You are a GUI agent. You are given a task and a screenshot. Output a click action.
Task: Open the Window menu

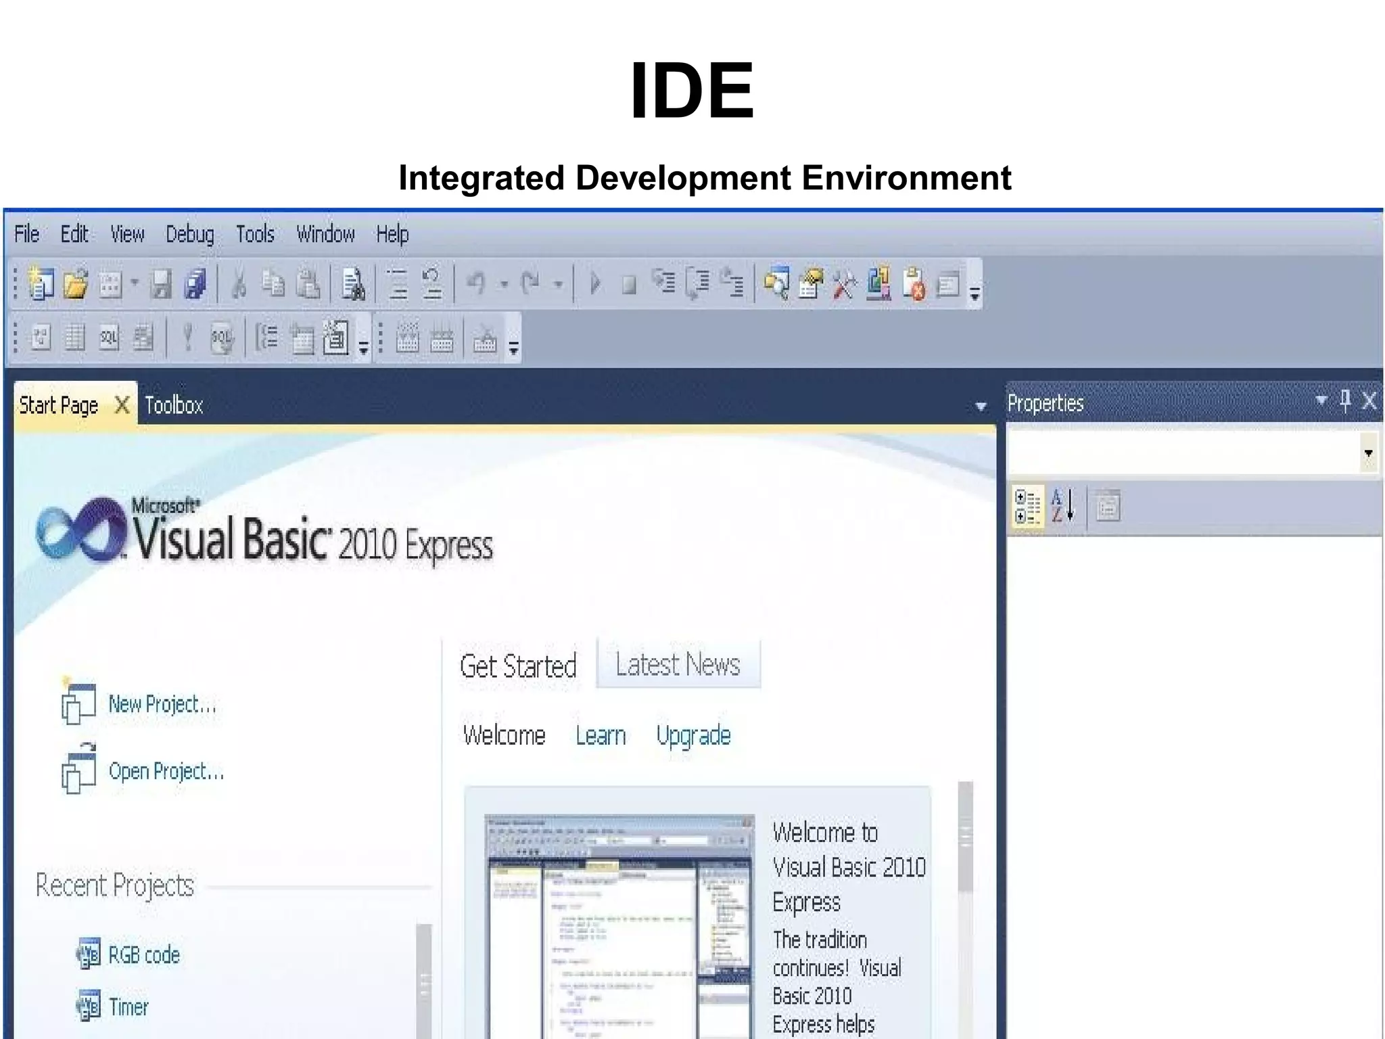[x=325, y=234]
